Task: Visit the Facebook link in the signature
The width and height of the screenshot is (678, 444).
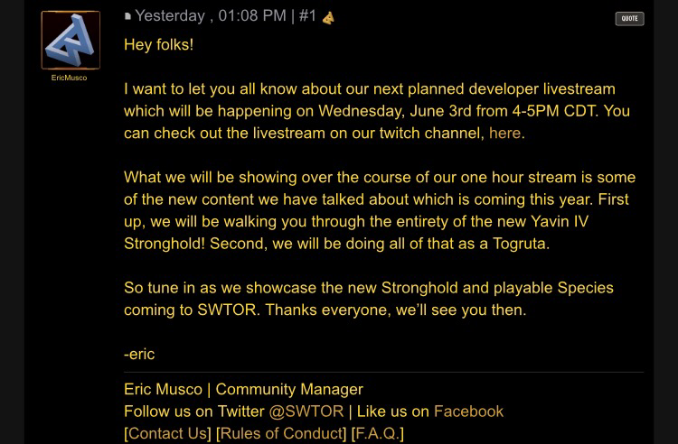Action: tap(468, 412)
